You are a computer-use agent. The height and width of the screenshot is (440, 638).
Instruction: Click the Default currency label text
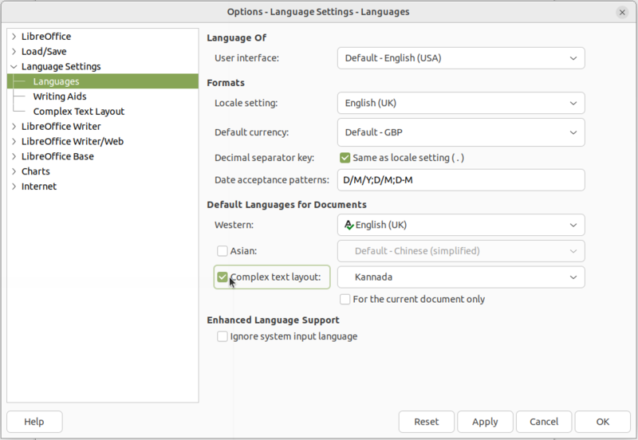[x=251, y=132]
